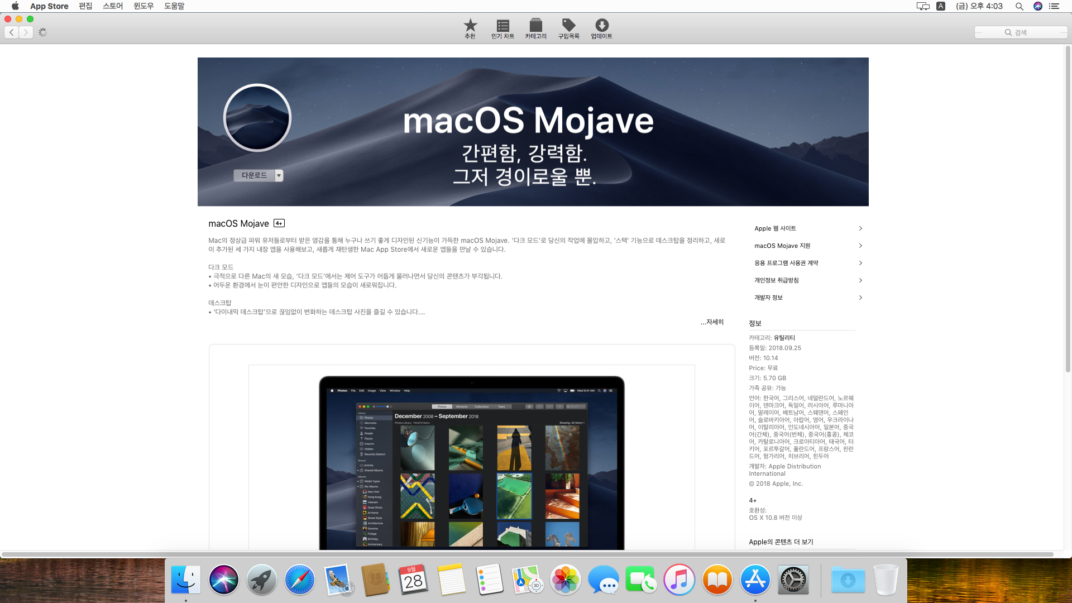Click the horizontal scrollbar at bottom
Viewport: 1072px width, 603px height.
[527, 554]
